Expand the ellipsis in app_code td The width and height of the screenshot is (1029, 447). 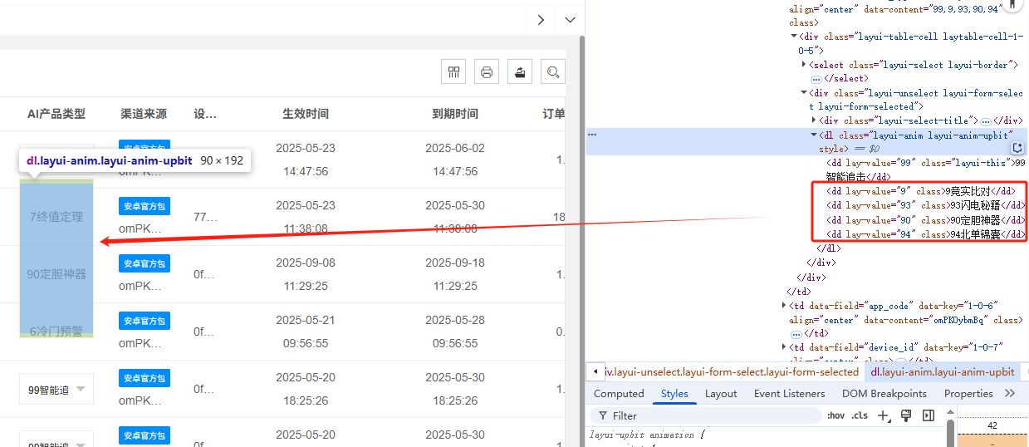tap(796, 333)
